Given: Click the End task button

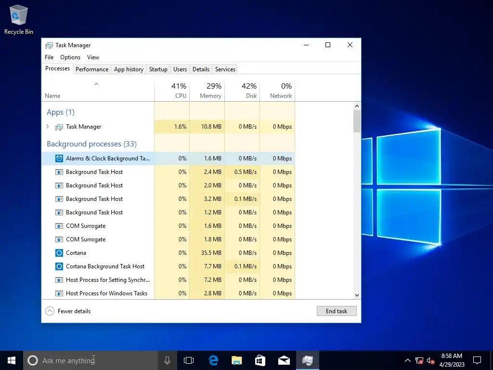Looking at the screenshot, I should pyautogui.click(x=337, y=311).
